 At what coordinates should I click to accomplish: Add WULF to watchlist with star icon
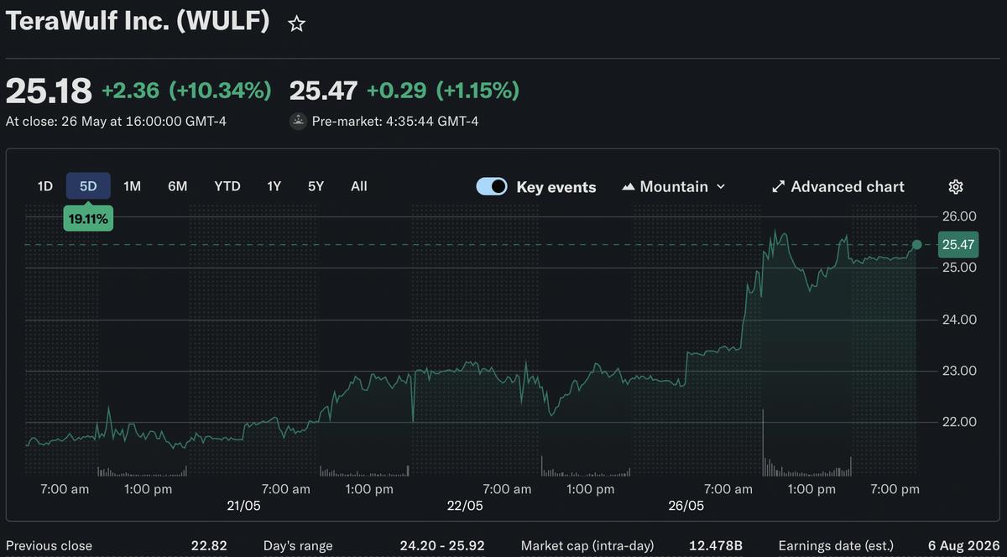tap(296, 23)
